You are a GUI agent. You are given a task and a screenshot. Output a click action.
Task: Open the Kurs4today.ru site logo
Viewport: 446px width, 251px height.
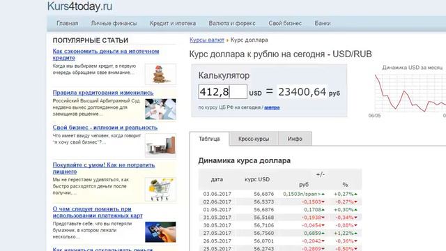coord(79,6)
